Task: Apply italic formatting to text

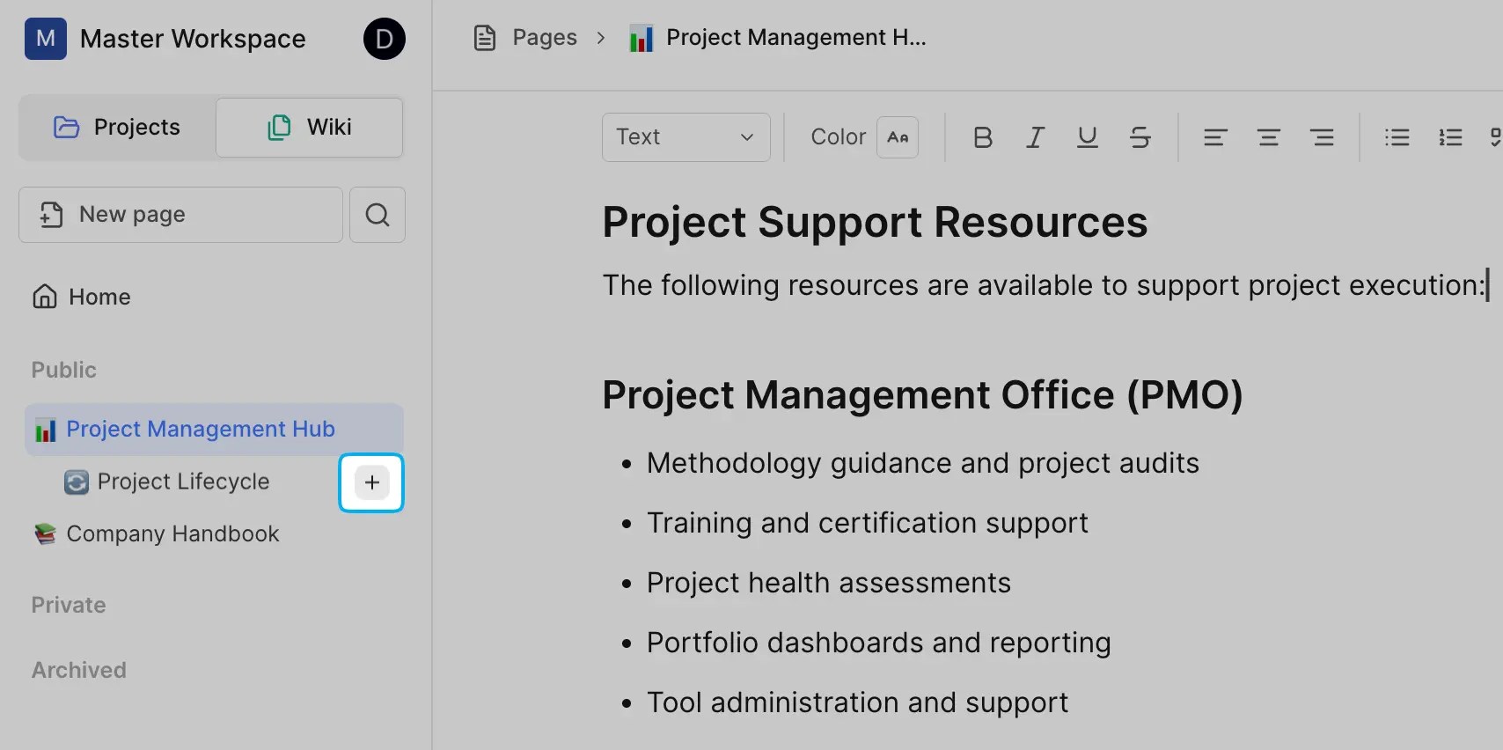Action: (1036, 137)
